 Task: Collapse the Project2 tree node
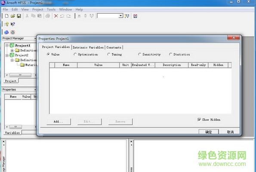click(7, 55)
